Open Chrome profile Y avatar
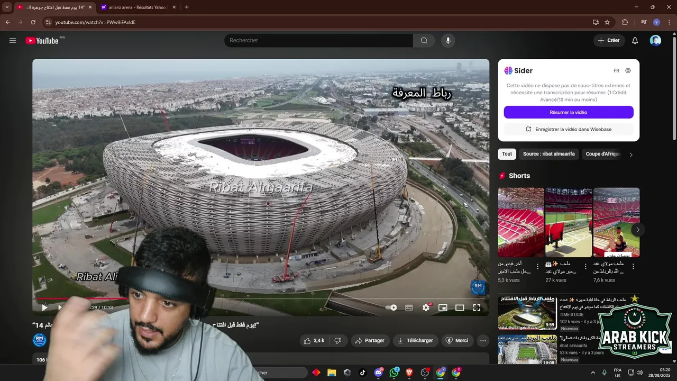 656,22
